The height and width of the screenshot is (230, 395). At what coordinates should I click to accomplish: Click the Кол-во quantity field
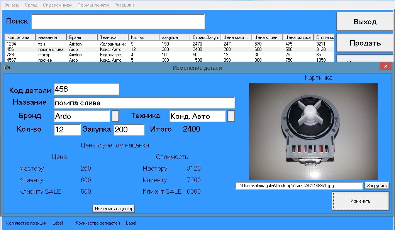[x=67, y=130]
